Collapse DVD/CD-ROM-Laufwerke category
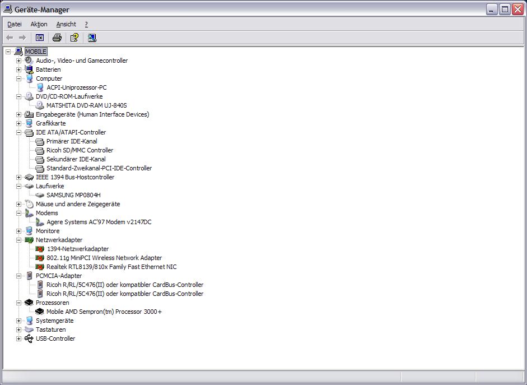Image resolution: width=527 pixels, height=385 pixels. (19, 96)
